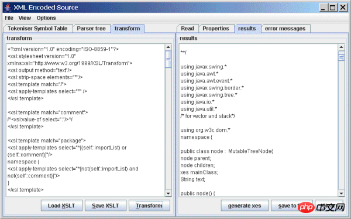
Task: Open the error messages tab
Action: click(x=285, y=29)
